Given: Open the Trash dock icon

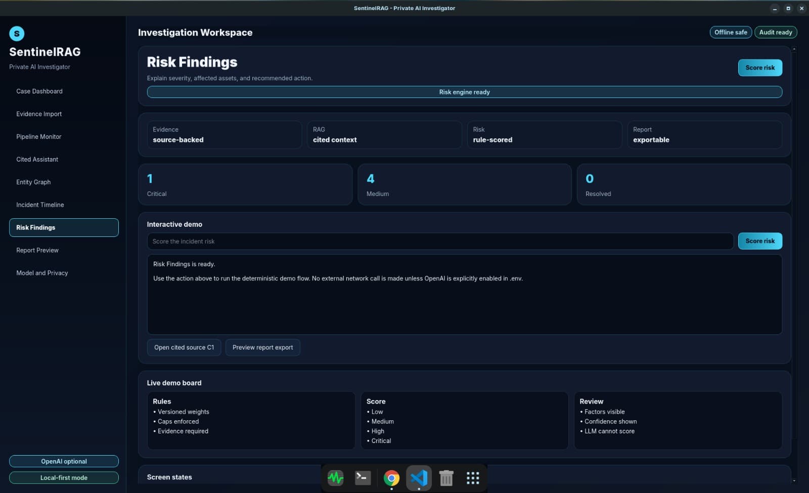Looking at the screenshot, I should (x=446, y=478).
